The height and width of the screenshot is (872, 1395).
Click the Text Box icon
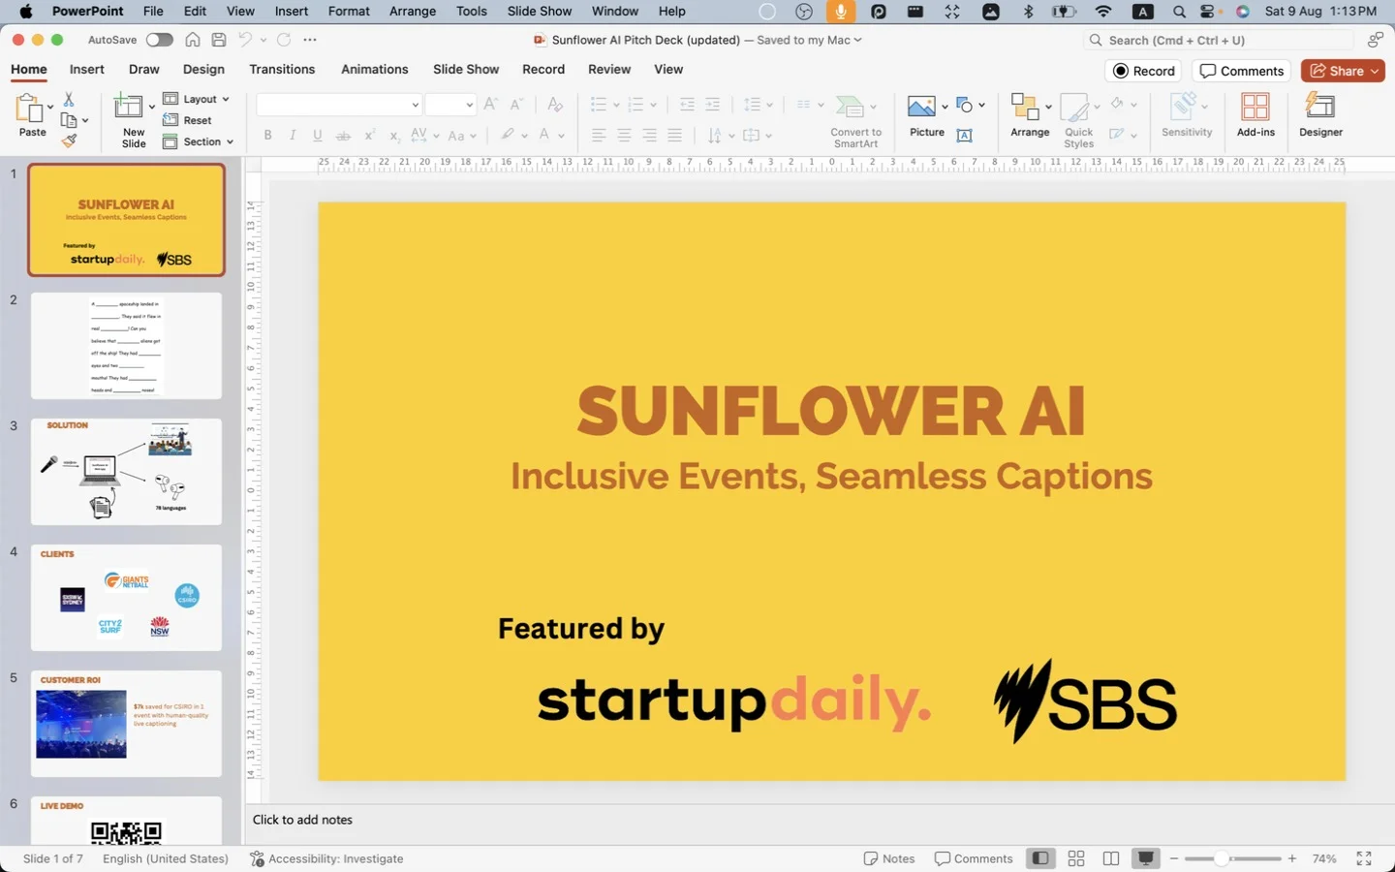click(964, 136)
